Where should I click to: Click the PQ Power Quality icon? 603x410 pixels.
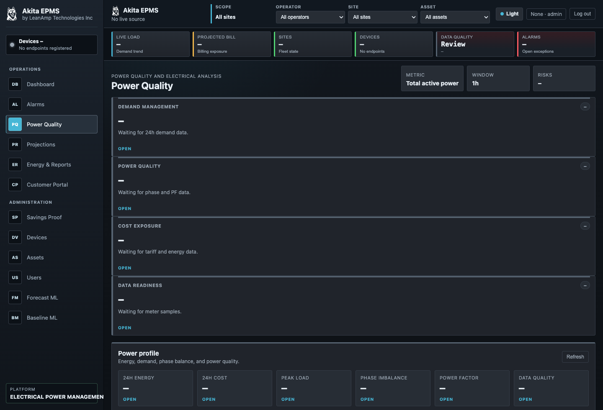click(15, 124)
